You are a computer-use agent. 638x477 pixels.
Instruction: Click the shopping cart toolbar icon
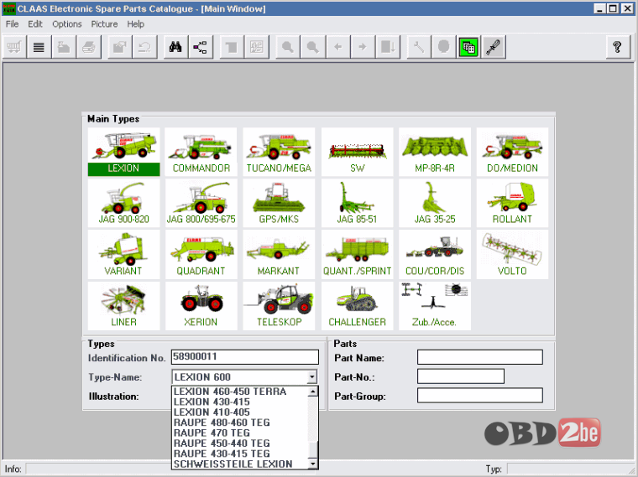click(14, 47)
